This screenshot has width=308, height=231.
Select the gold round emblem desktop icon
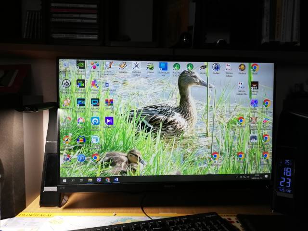point(242,67)
